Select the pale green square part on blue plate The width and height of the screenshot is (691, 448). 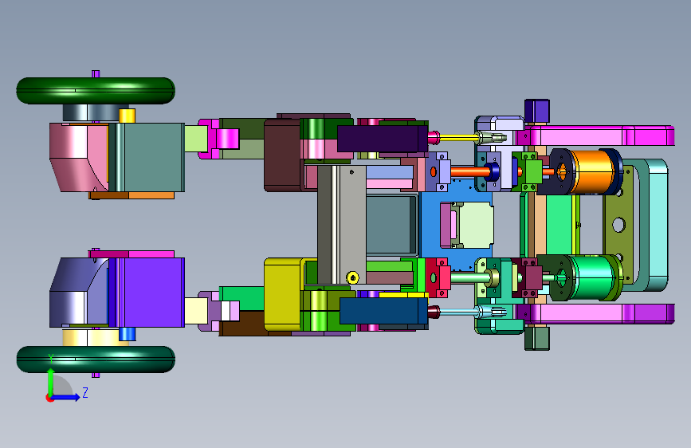476,225
